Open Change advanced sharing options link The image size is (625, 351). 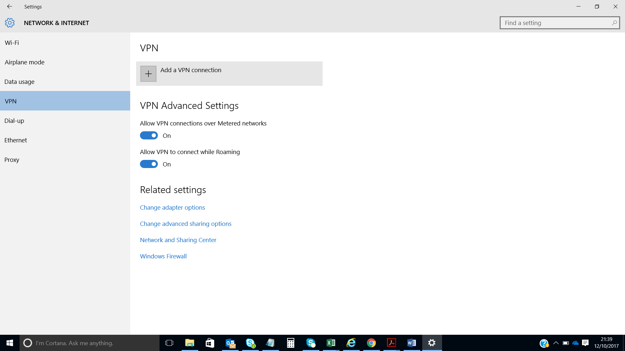[x=186, y=224]
